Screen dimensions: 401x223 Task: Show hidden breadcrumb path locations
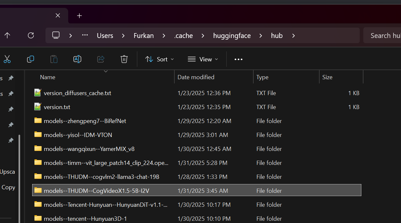point(85,35)
